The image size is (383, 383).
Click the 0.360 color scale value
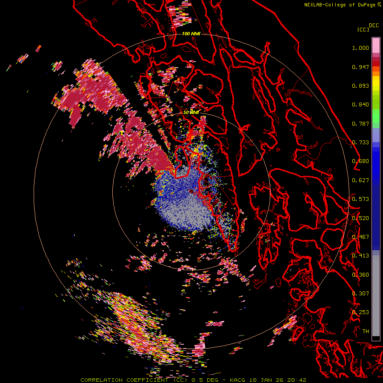[x=360, y=275]
